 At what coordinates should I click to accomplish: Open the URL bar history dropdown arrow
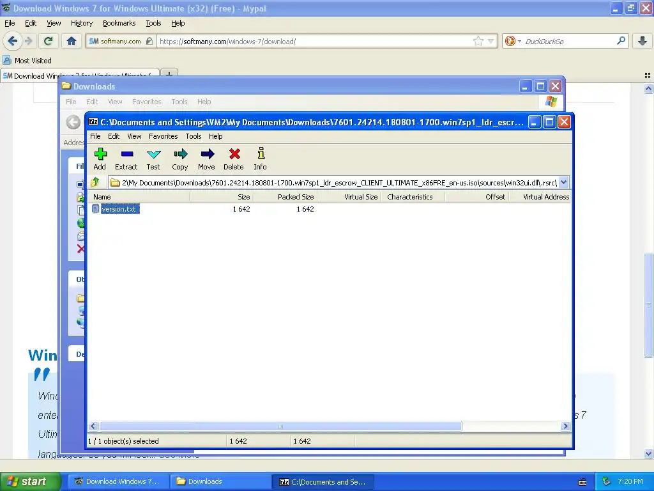pos(491,41)
